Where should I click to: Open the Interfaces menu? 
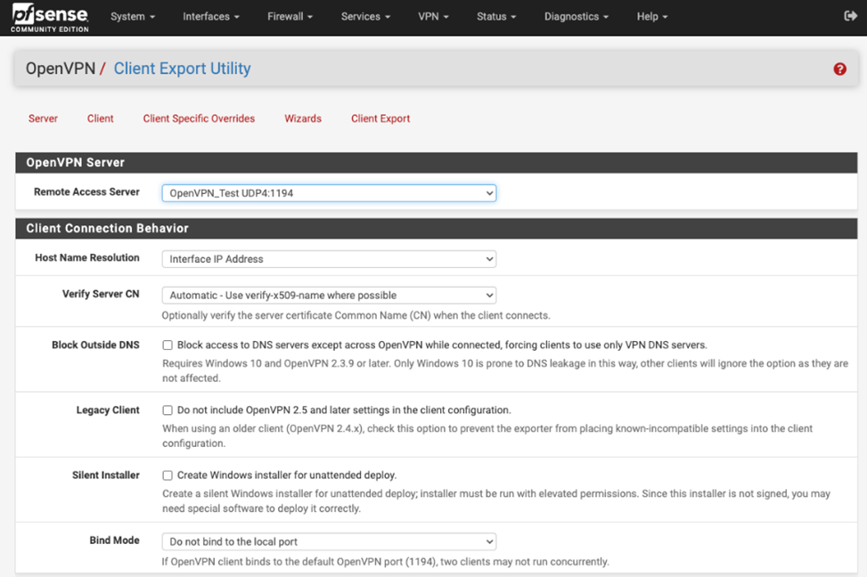211,17
